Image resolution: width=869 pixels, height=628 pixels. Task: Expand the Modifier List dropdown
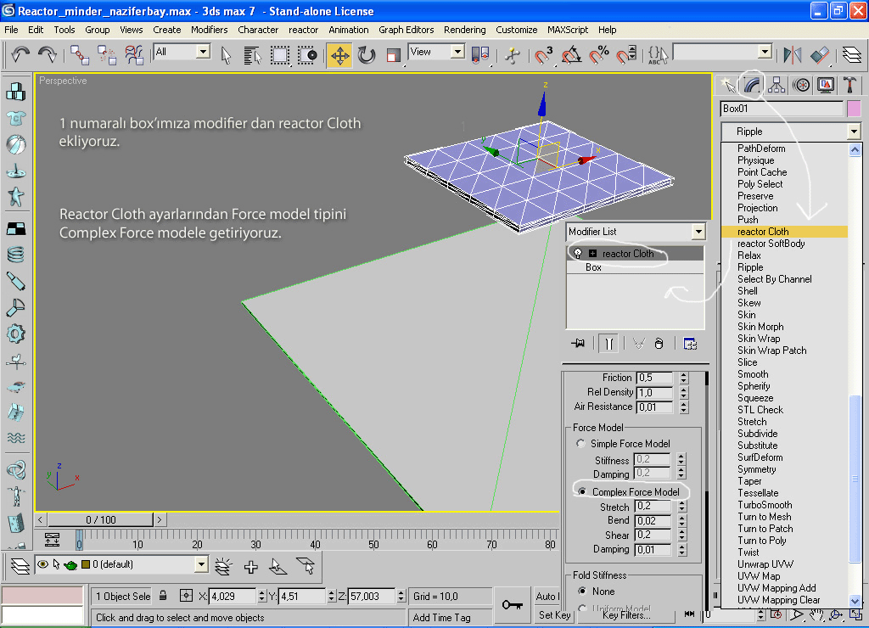698,232
